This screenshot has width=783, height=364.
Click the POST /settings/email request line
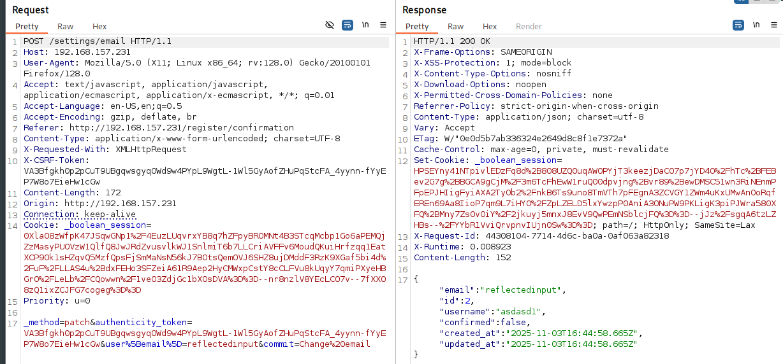click(x=97, y=41)
